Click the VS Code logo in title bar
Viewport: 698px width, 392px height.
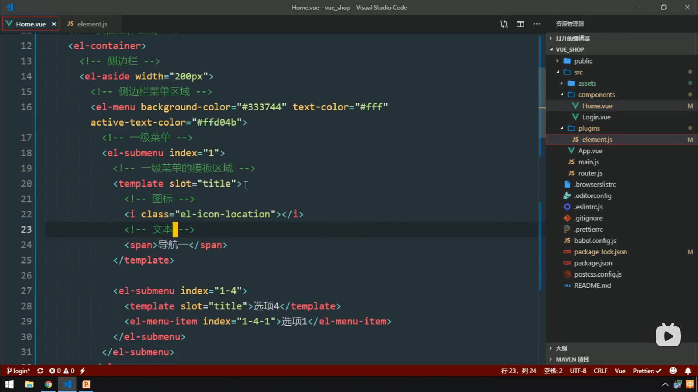(x=10, y=7)
